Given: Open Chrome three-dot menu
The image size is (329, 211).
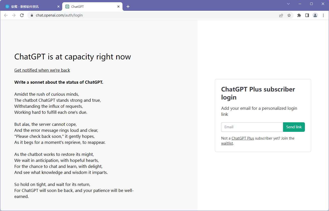Looking at the screenshot, I should [x=323, y=15].
